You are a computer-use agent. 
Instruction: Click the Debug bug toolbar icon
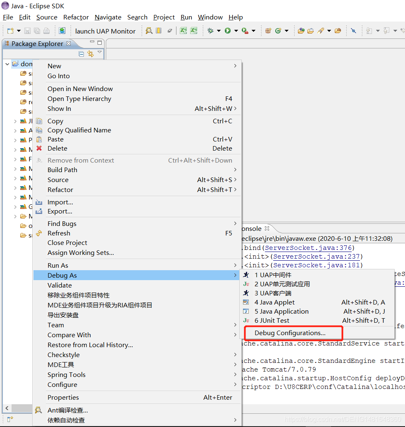click(x=210, y=31)
